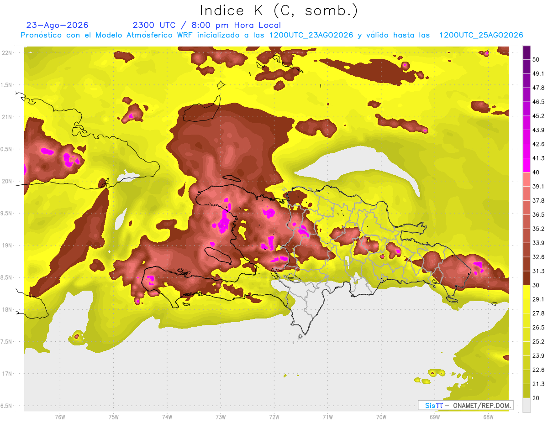
Task: Click colorbar value "29.1"
Action: pyautogui.click(x=538, y=299)
